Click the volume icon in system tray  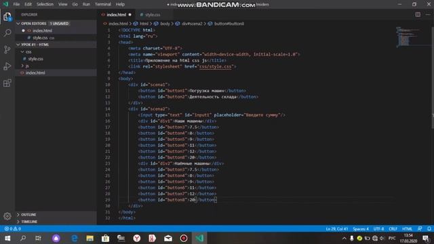pos(382,238)
